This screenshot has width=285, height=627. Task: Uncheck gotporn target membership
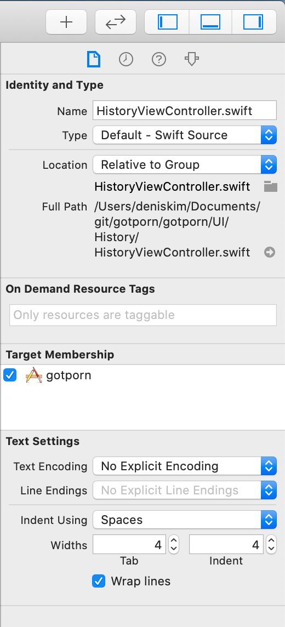point(10,375)
